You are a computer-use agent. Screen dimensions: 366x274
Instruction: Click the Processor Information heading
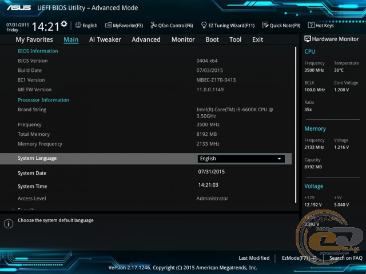coord(43,100)
